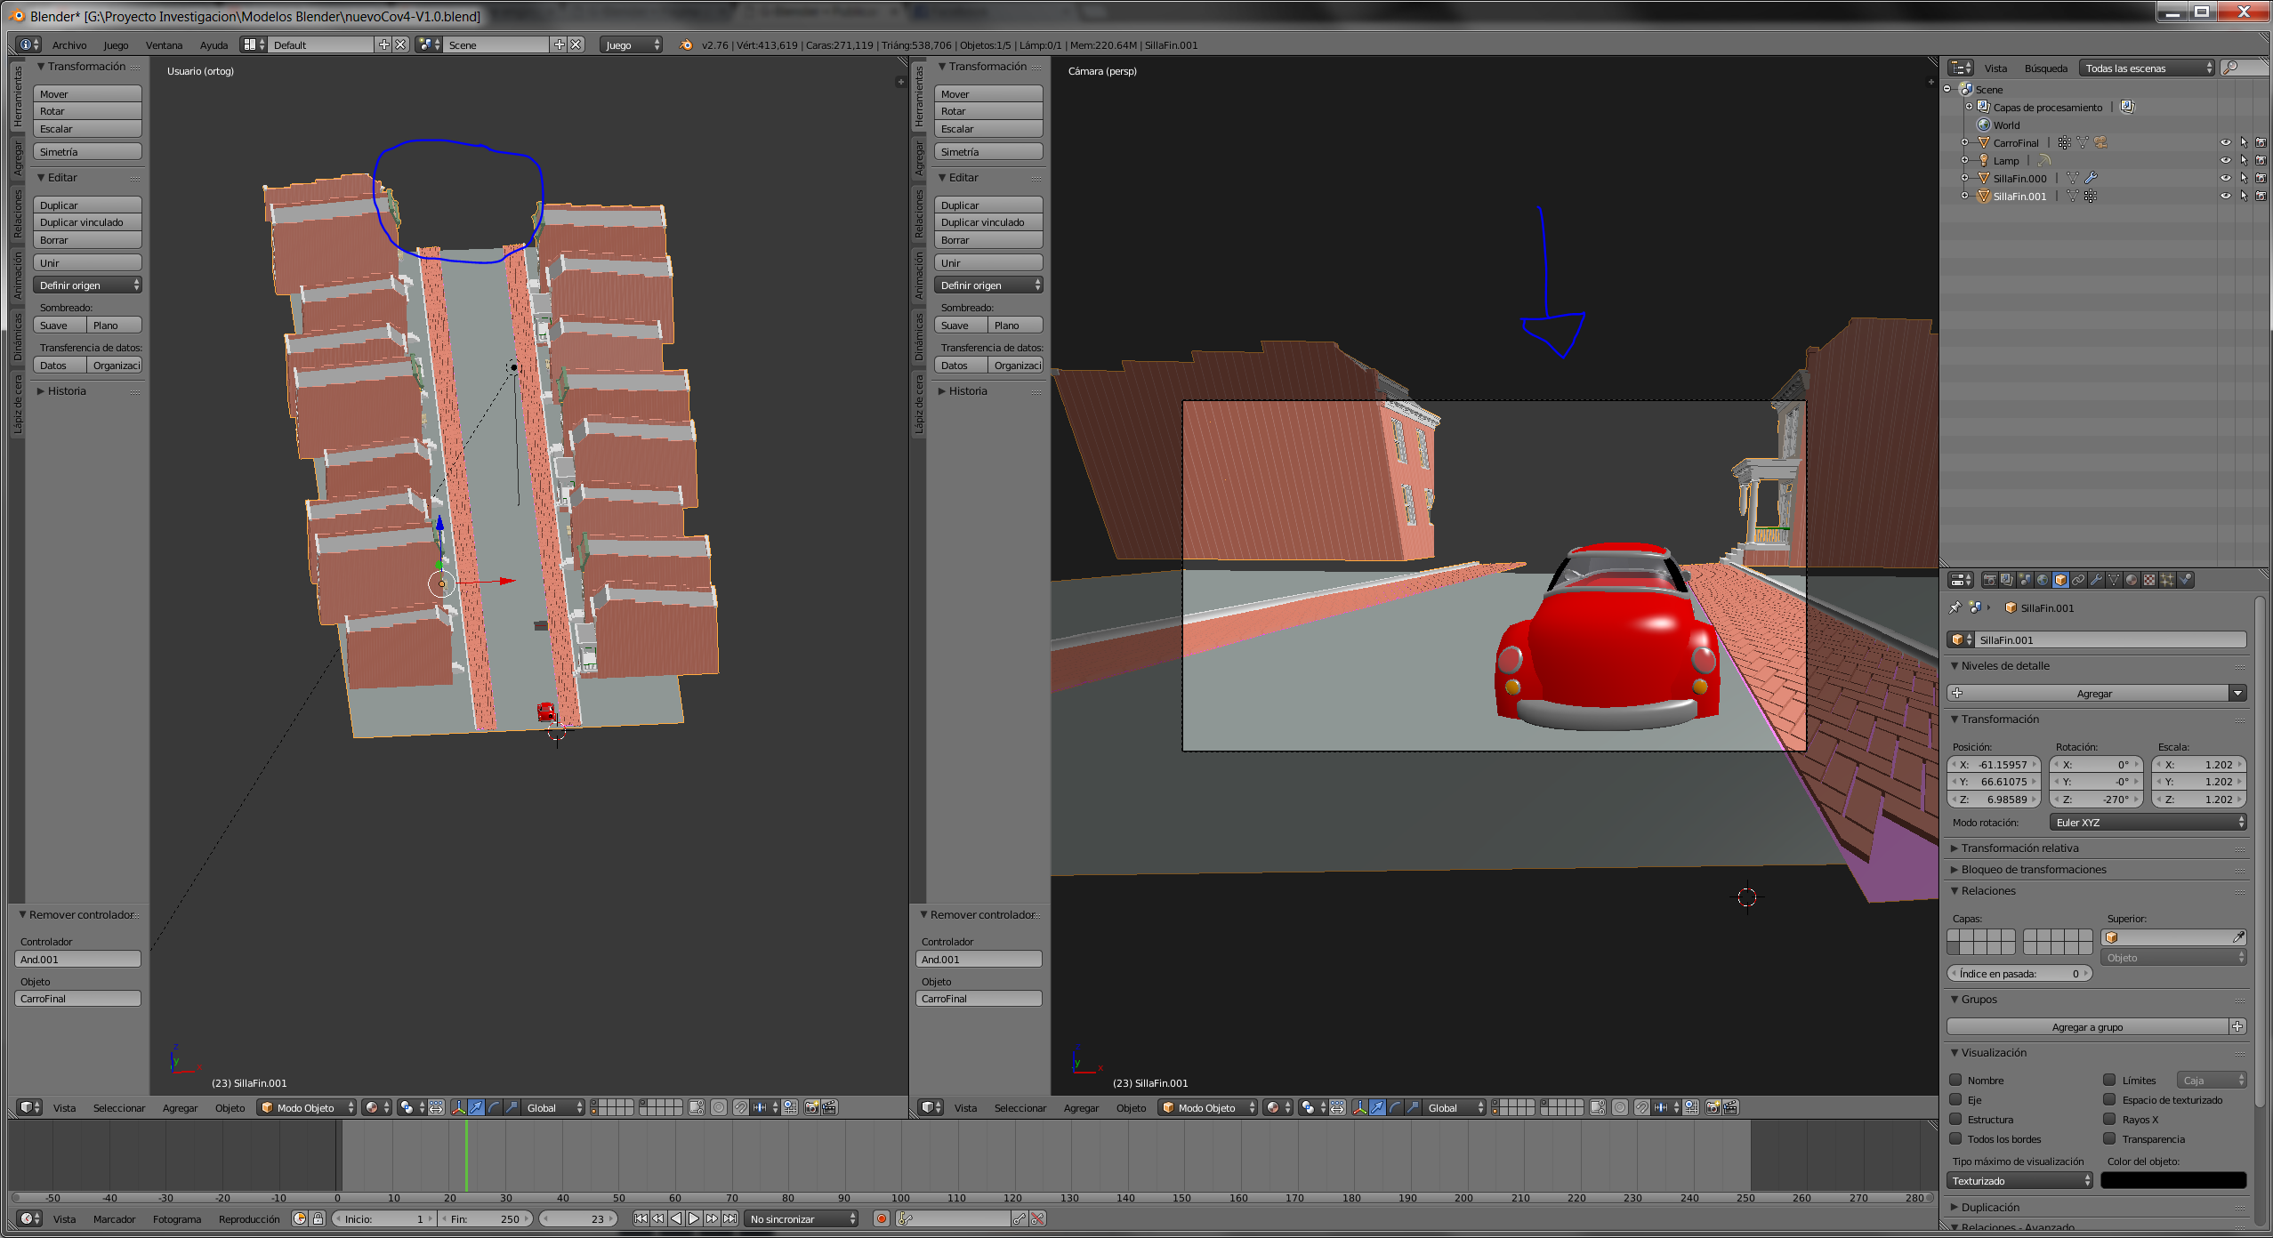Open the Euler XYZ rotation mode dropdown

2148,822
